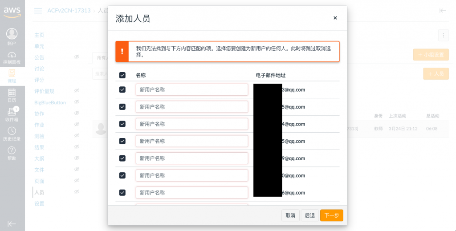Collapse the global navigation arrow icon
The image size is (456, 231).
coord(12,224)
